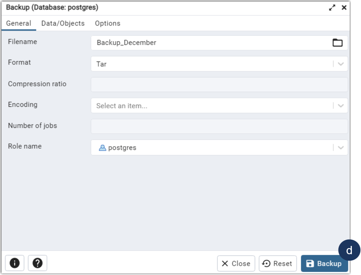Click the Close button

pyautogui.click(x=236, y=263)
